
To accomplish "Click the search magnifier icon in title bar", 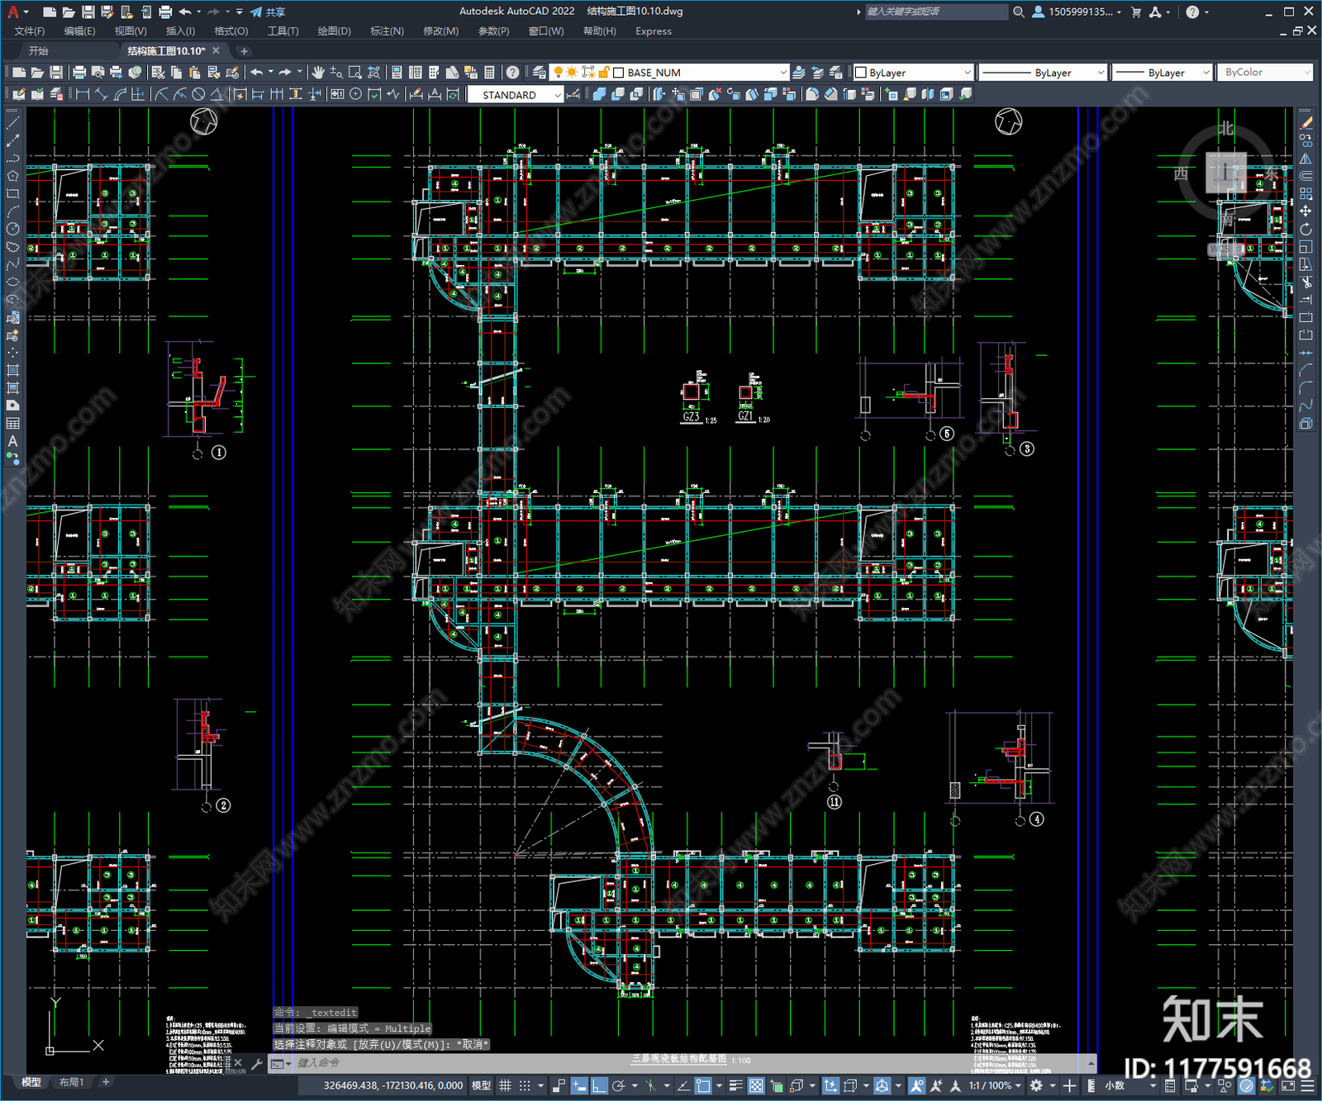I will click(1019, 12).
